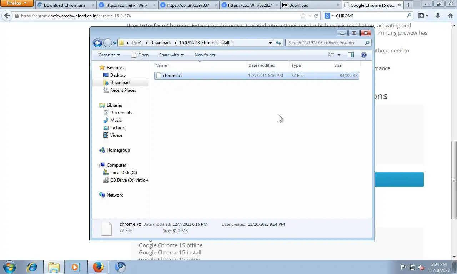Image resolution: width=457 pixels, height=274 pixels.
Task: Click the Explorer Forward navigation arrow
Action: click(107, 43)
